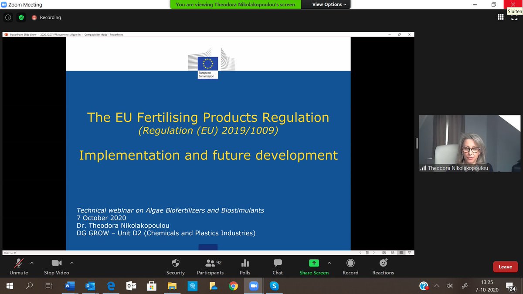This screenshot has height=294, width=523.
Task: Open Skype from taskbar
Action: tap(274, 286)
